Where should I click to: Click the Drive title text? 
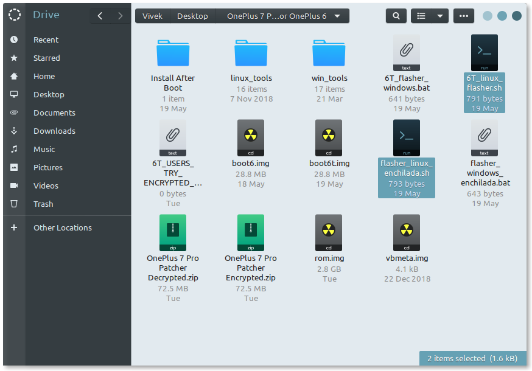point(46,15)
